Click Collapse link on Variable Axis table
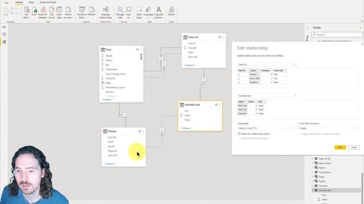Screen dimensions: 364x204 click(x=187, y=128)
